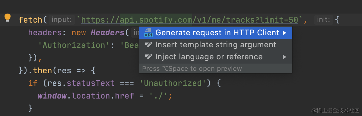The image size is (362, 116).
Task: Click the fetch function name
Action: 30,20
